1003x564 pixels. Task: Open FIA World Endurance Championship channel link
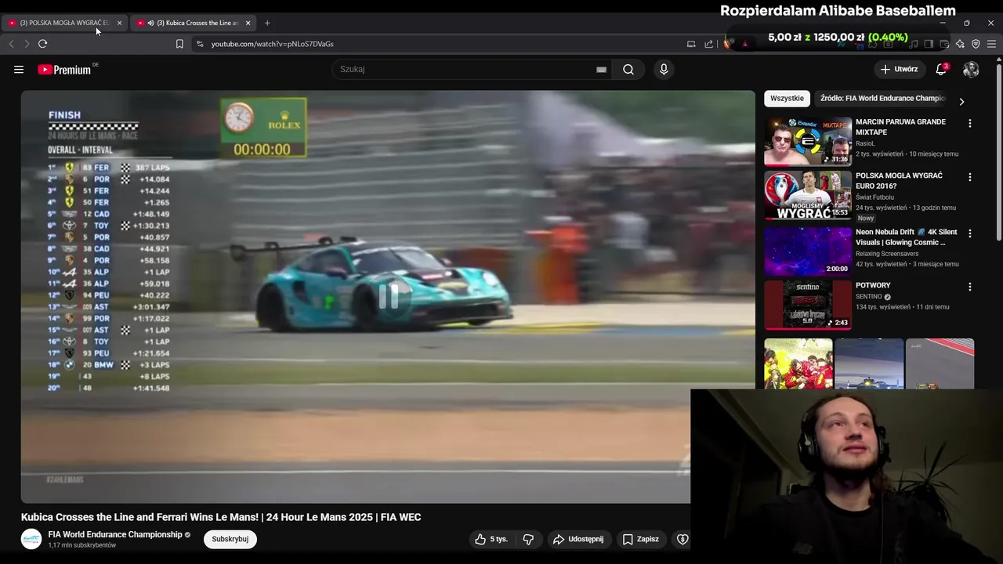pyautogui.click(x=115, y=534)
